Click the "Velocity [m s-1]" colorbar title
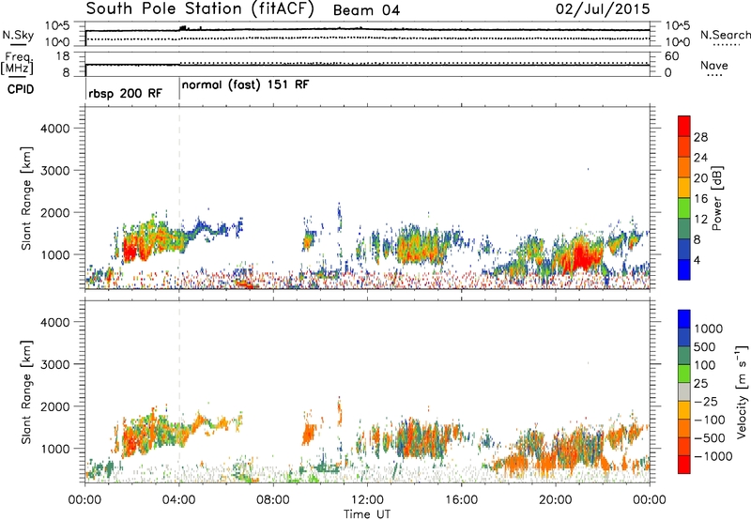Screen dimensions: 751x520 (742, 391)
